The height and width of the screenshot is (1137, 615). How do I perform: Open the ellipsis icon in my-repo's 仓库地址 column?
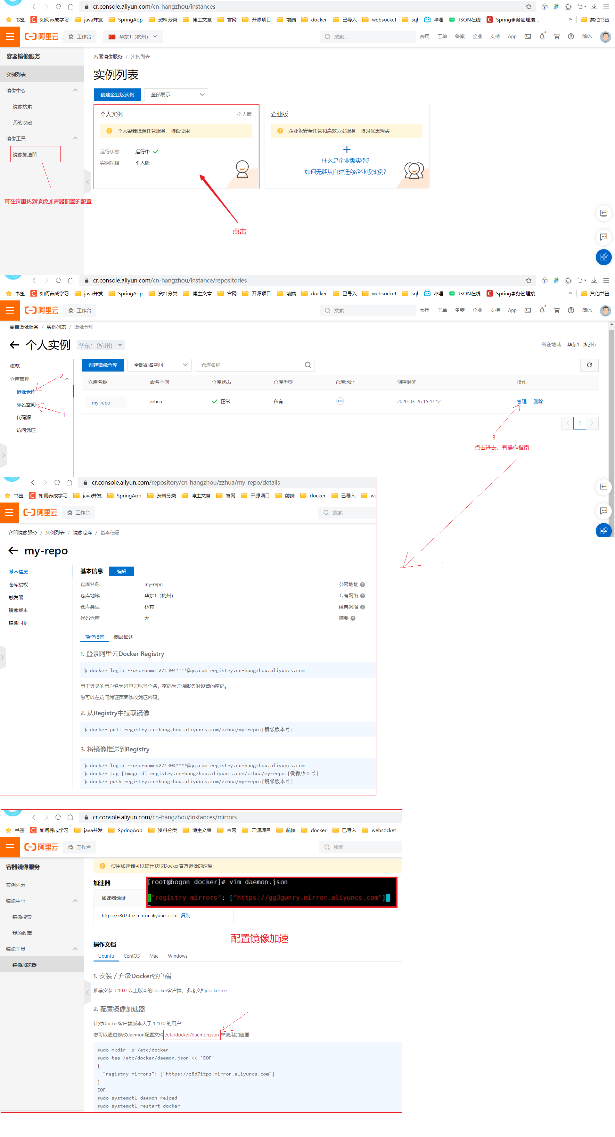coord(340,401)
